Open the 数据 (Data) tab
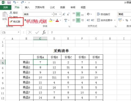131x101 pixels. point(63,7)
